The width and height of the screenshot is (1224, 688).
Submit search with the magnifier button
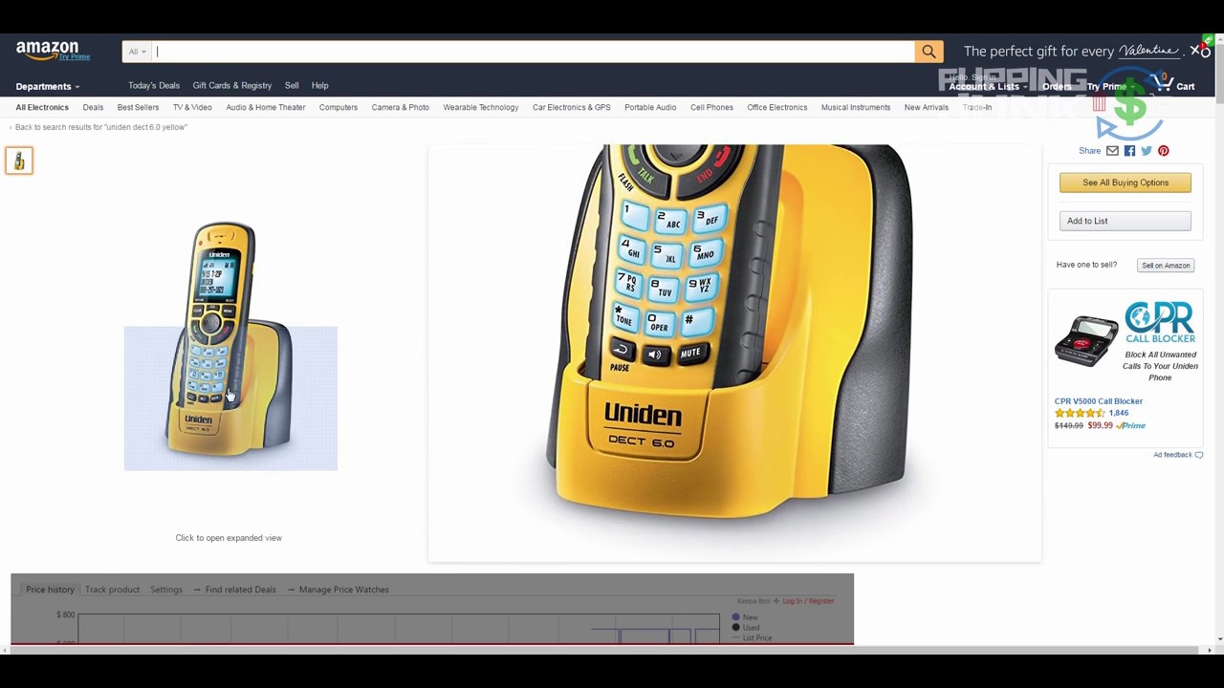coord(929,52)
